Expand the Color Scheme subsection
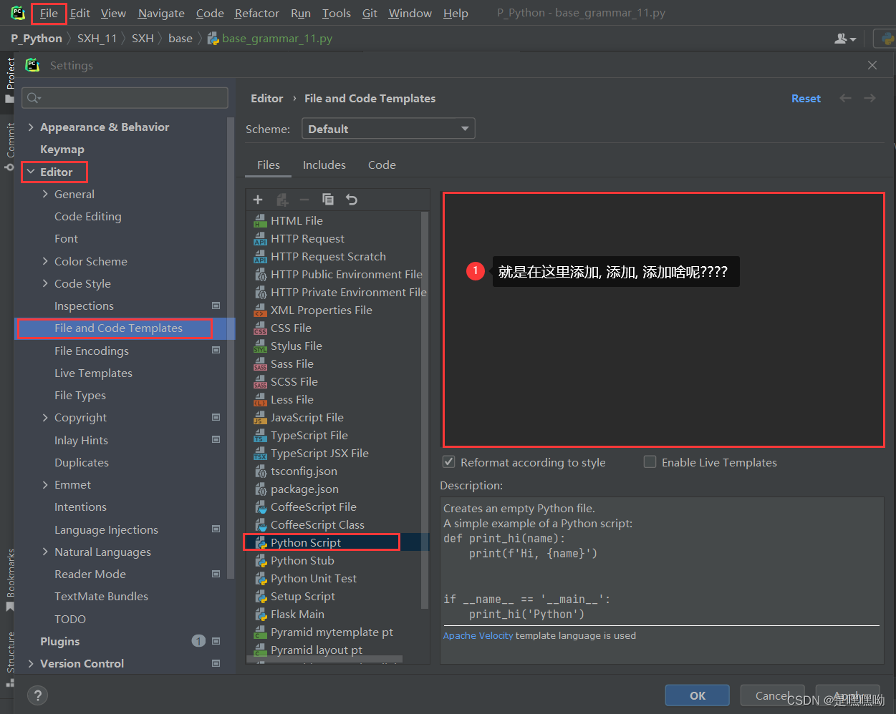896x714 pixels. coord(45,261)
